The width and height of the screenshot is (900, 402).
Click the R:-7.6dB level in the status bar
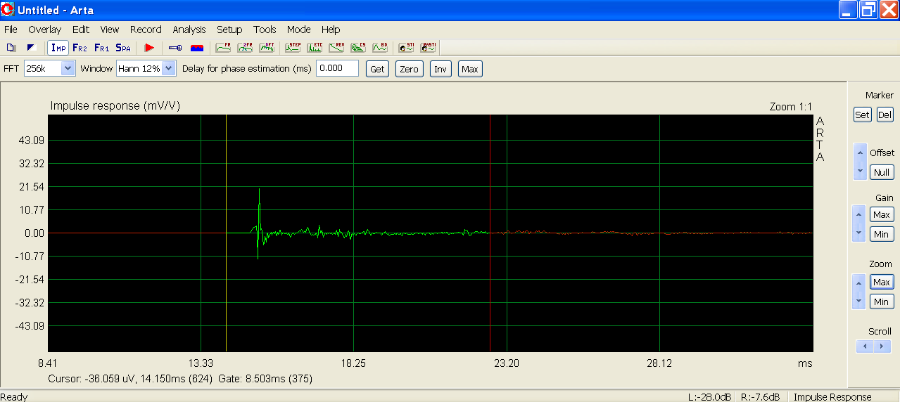point(759,397)
